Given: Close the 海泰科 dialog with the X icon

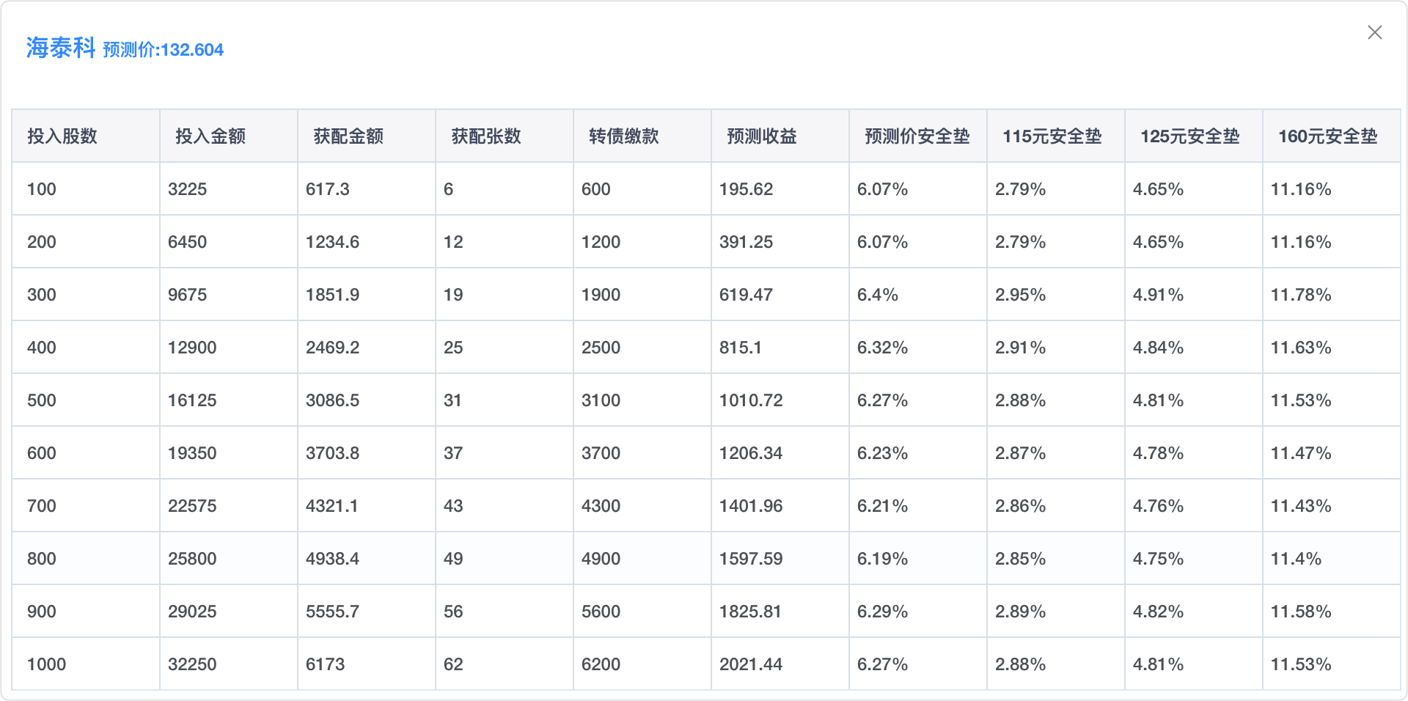Looking at the screenshot, I should (x=1374, y=32).
